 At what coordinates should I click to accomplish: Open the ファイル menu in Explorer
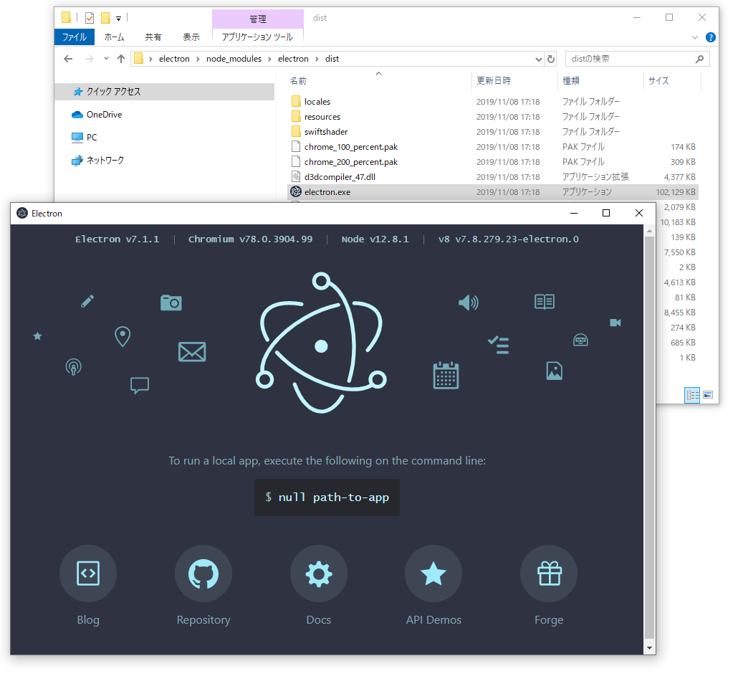click(74, 37)
